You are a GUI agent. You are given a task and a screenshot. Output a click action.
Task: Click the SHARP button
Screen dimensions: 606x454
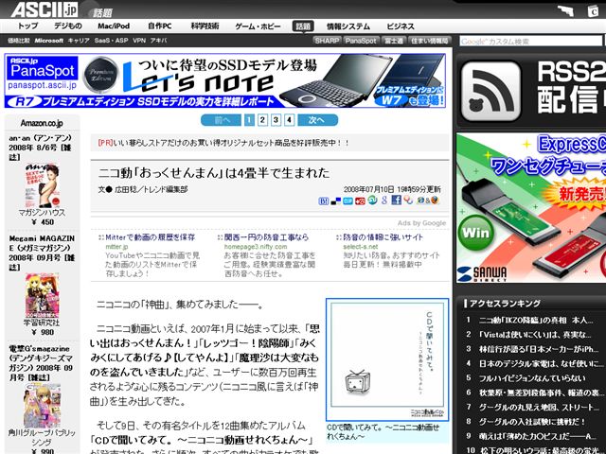(x=327, y=41)
